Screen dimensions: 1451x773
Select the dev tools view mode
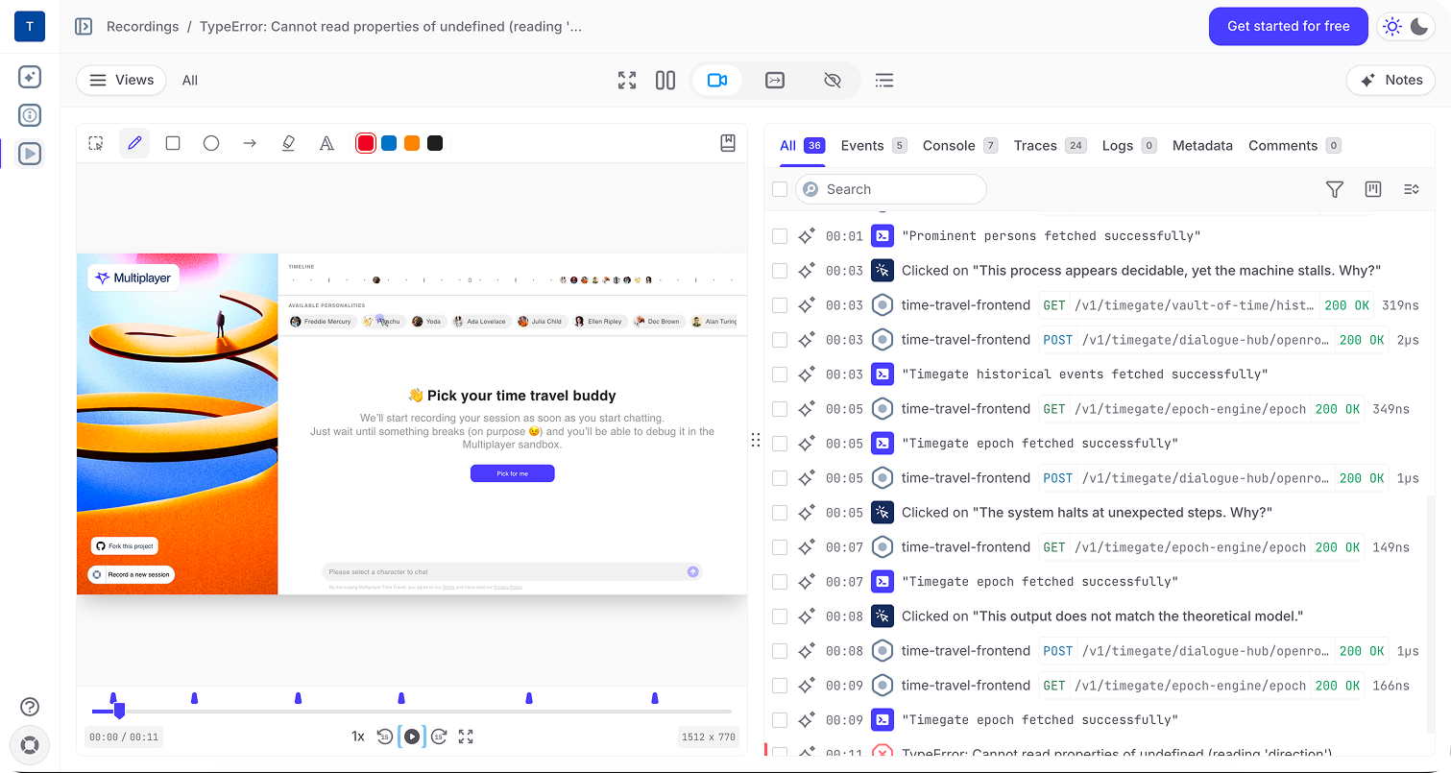click(775, 81)
